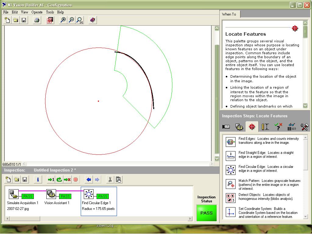The height and width of the screenshot is (234, 312).
Task: Add a Find Circular Edge step from palette
Action: (231, 170)
